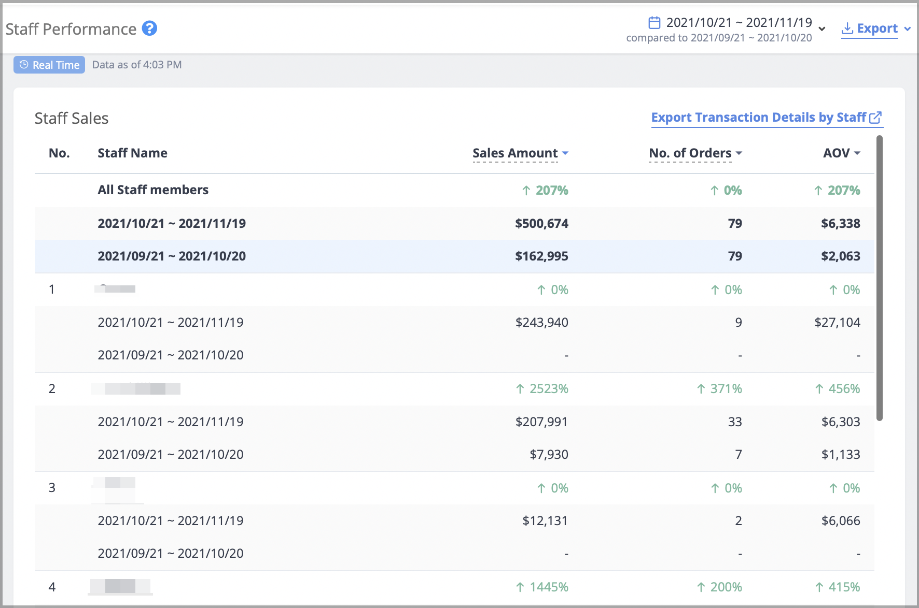Click the Sales Amount column header

point(515,153)
